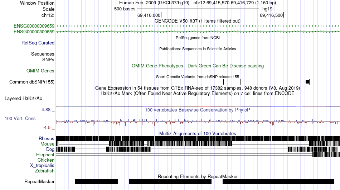Viewport: 340px width, 190px height.
Task: Open the OMIM Genes track label
Action: tap(40, 71)
